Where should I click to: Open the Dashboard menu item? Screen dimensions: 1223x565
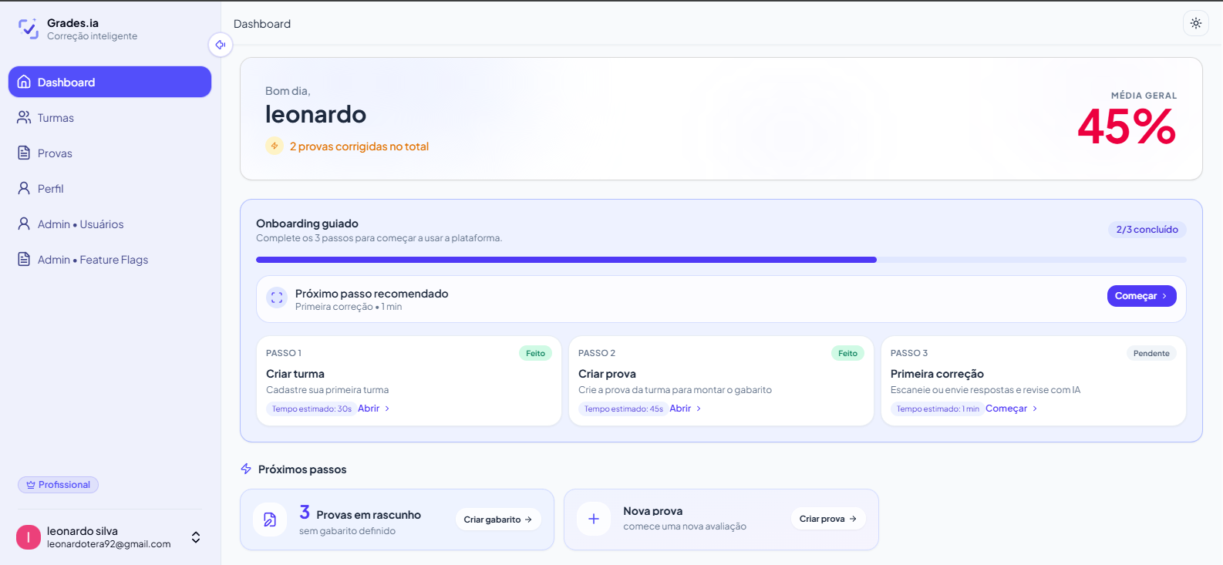tap(109, 82)
